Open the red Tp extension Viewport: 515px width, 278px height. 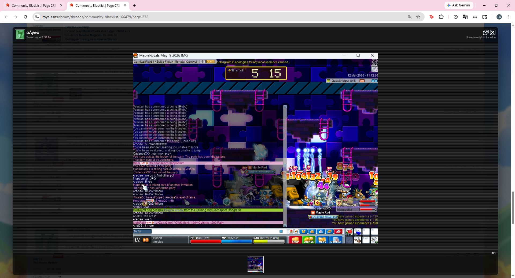point(432,17)
